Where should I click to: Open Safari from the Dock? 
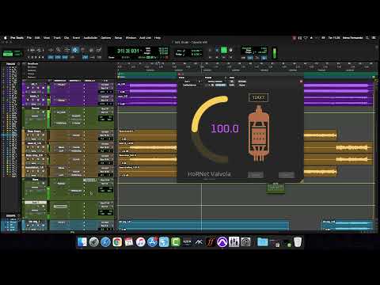tap(105, 241)
